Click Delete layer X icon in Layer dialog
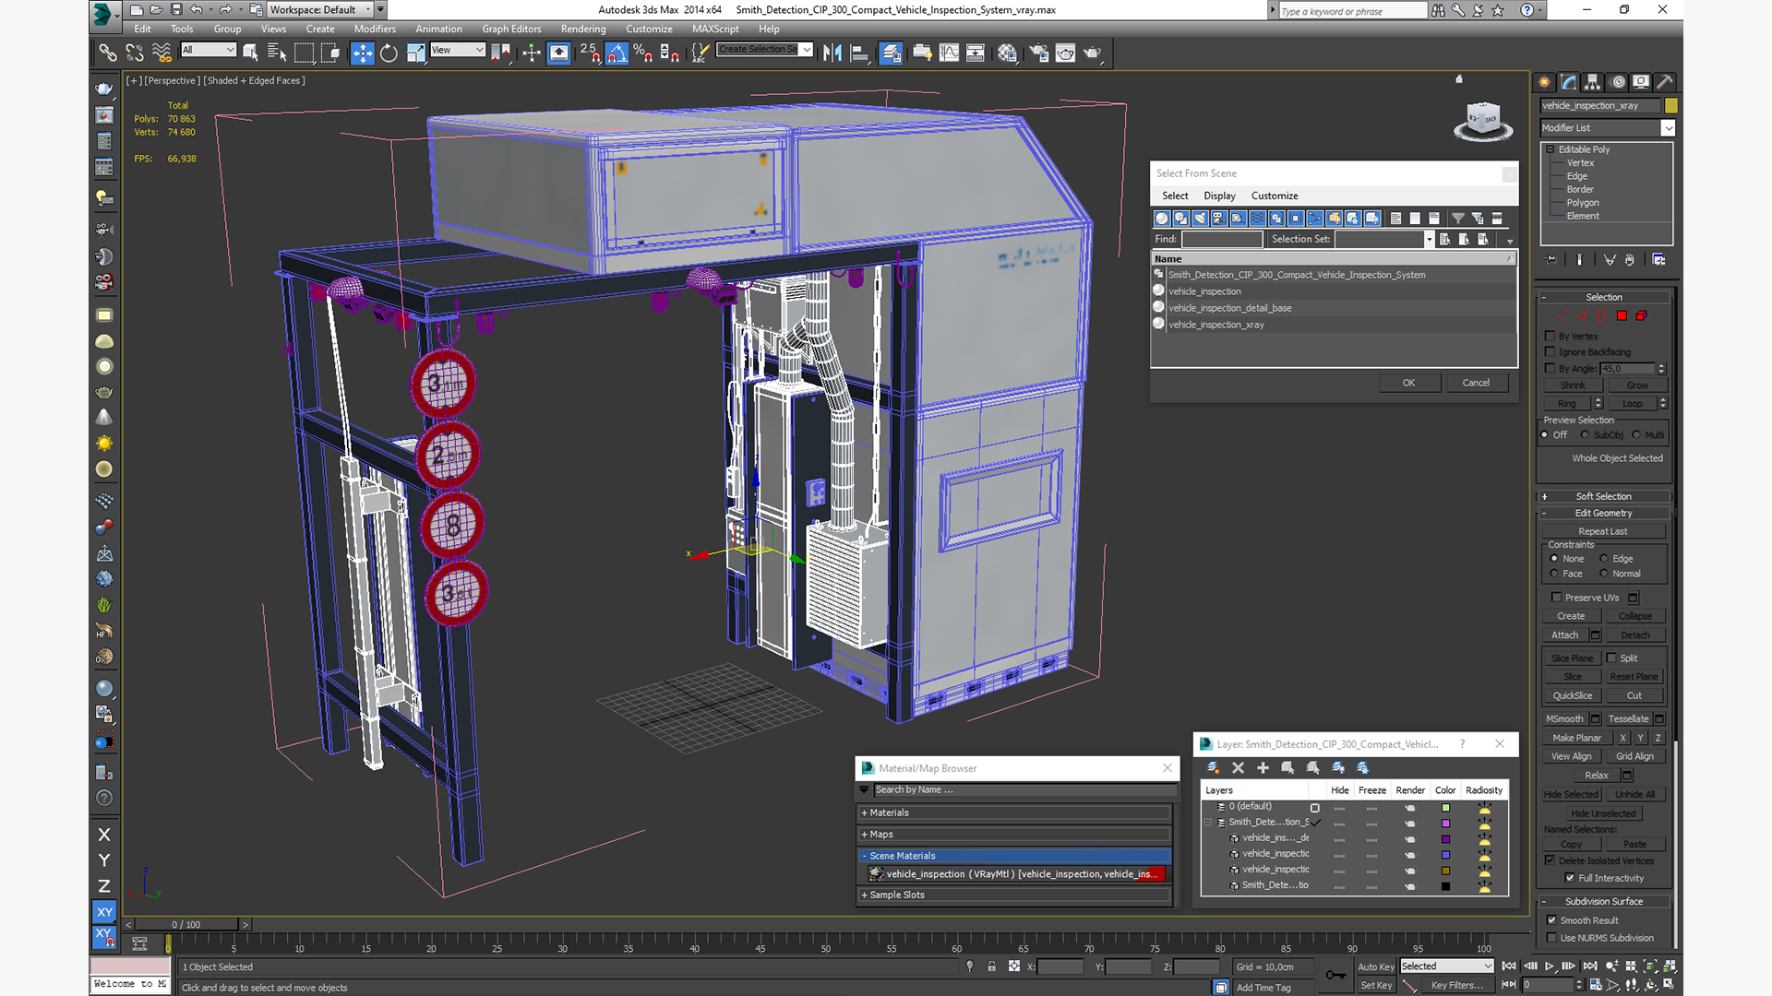 click(x=1238, y=767)
